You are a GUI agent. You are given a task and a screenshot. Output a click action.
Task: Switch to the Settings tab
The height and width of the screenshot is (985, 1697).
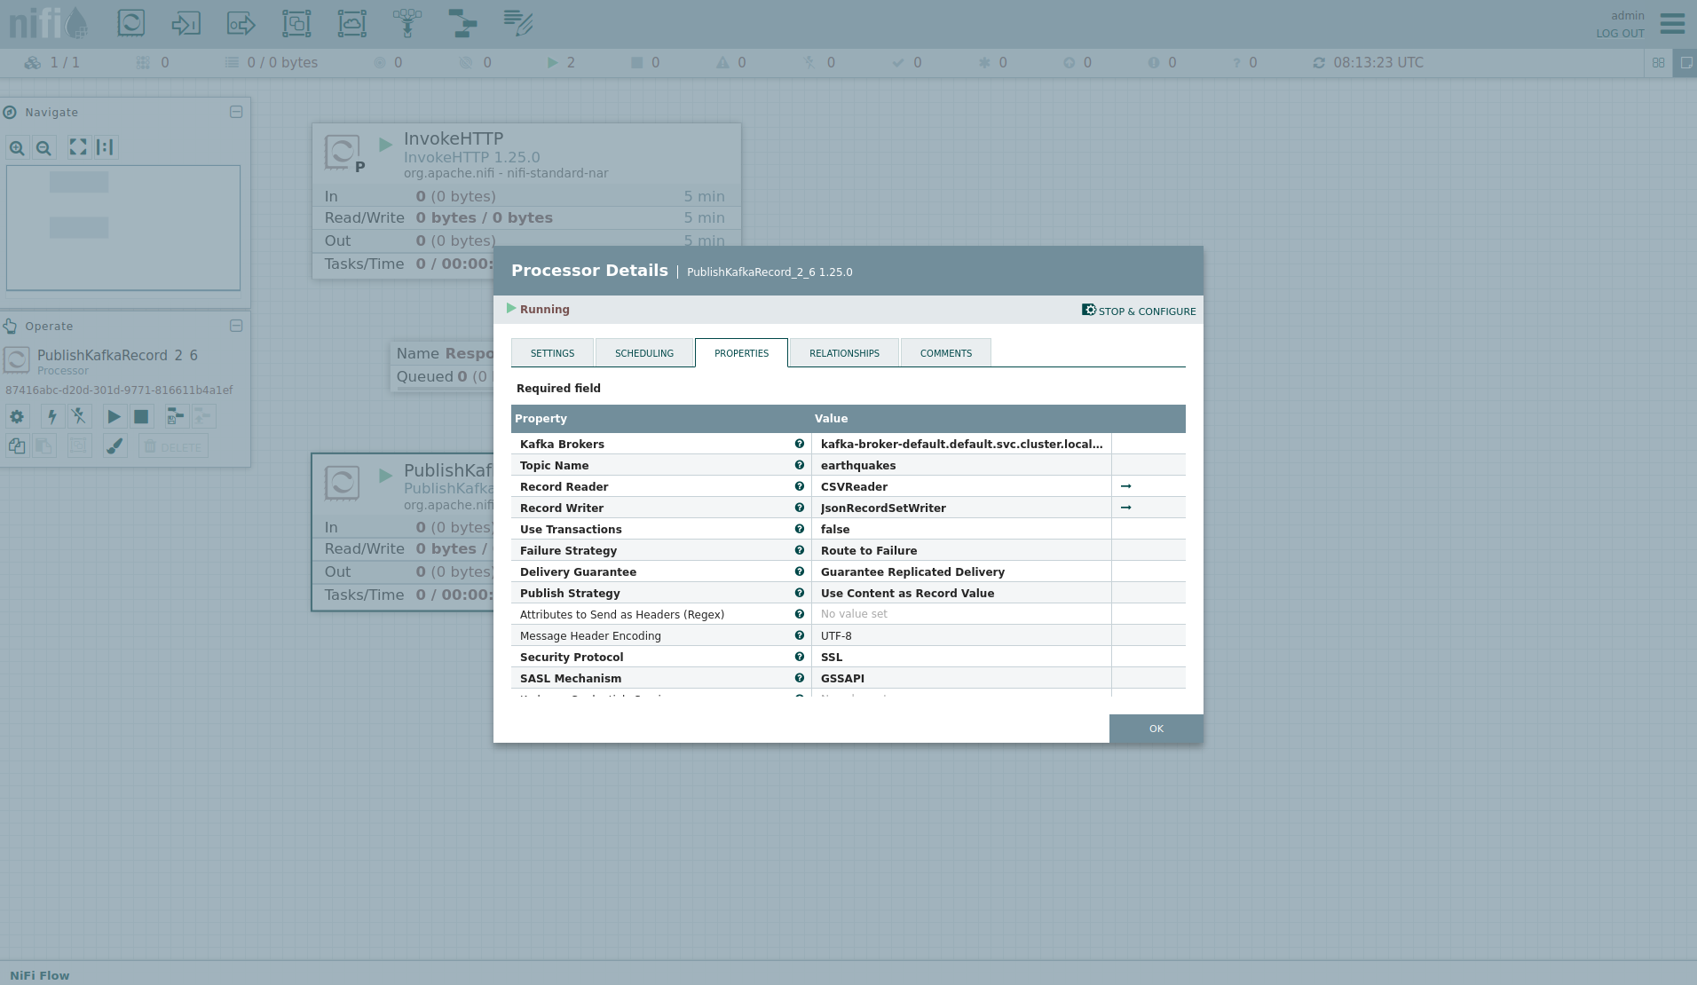pos(552,353)
